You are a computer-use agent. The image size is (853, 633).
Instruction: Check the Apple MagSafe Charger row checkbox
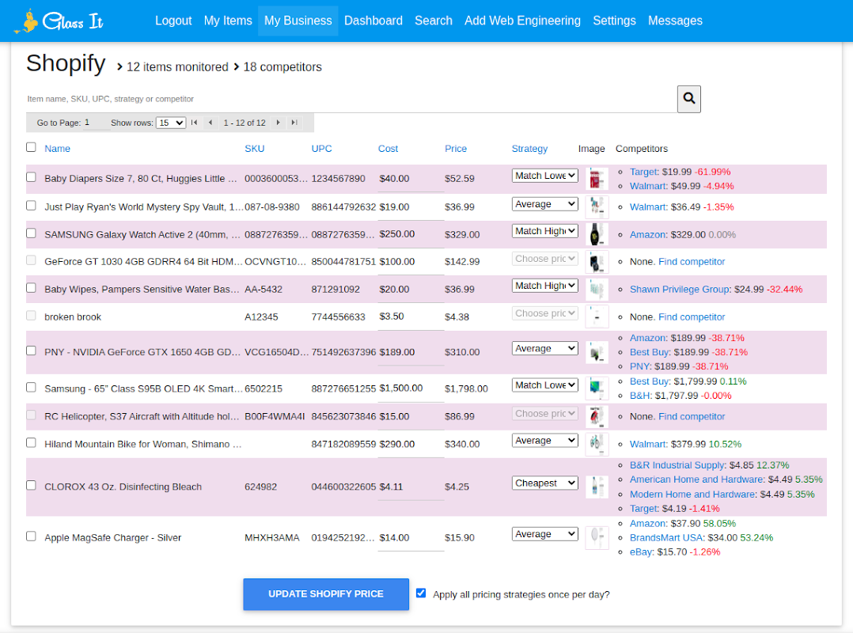(x=31, y=536)
